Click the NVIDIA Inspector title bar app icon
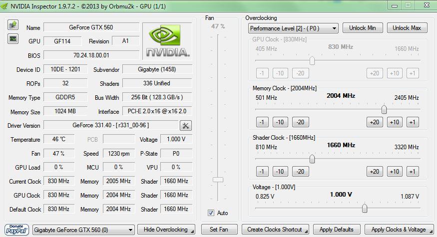The height and width of the screenshot is (237, 437). [4, 6]
